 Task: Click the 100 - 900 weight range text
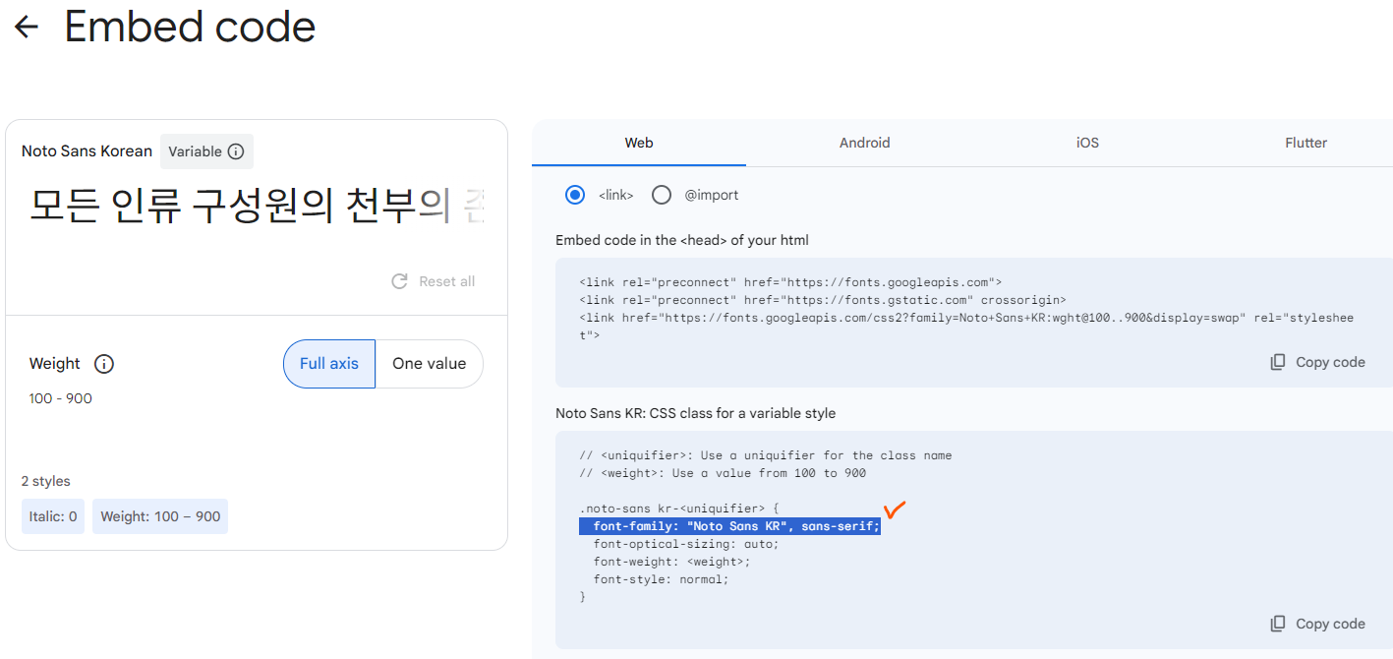[x=61, y=398]
